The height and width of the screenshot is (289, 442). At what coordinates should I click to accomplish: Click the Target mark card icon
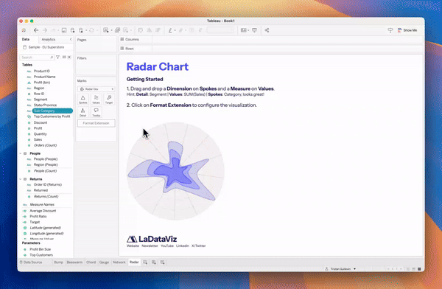(x=109, y=100)
